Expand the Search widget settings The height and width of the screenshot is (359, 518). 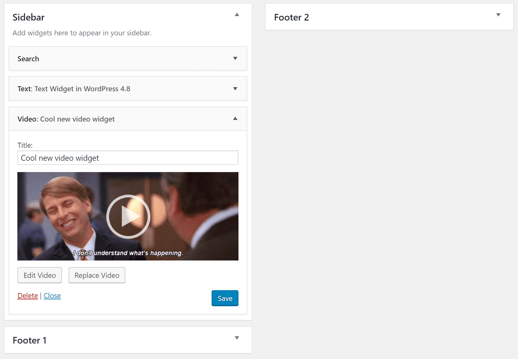(x=235, y=58)
